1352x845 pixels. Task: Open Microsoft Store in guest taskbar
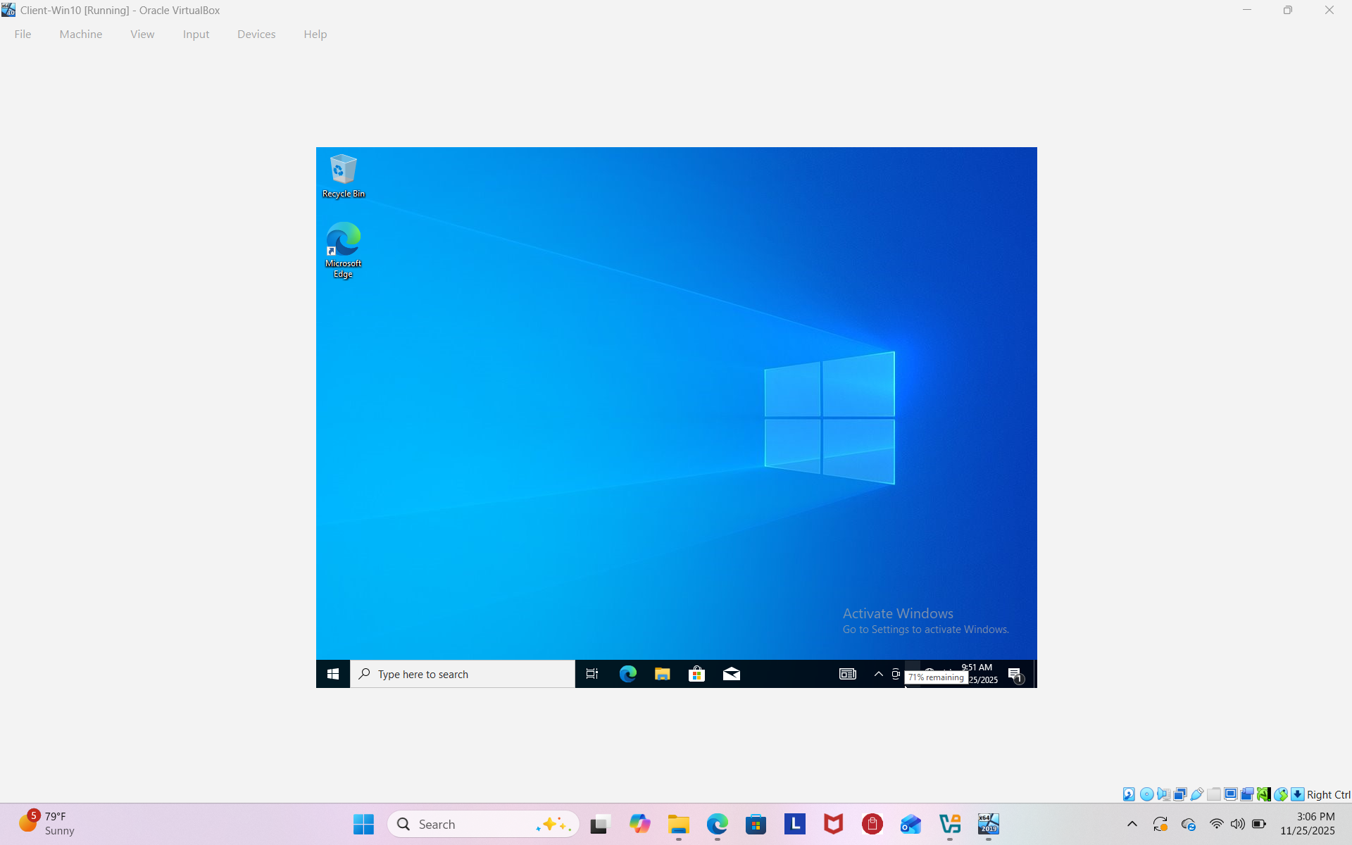(x=696, y=674)
